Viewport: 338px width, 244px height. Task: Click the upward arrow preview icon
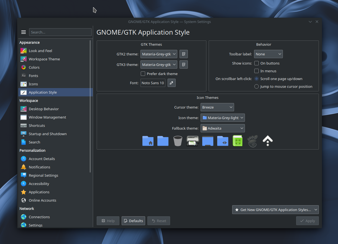tap(268, 141)
